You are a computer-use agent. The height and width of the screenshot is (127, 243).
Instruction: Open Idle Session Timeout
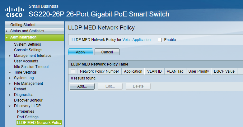(31, 66)
